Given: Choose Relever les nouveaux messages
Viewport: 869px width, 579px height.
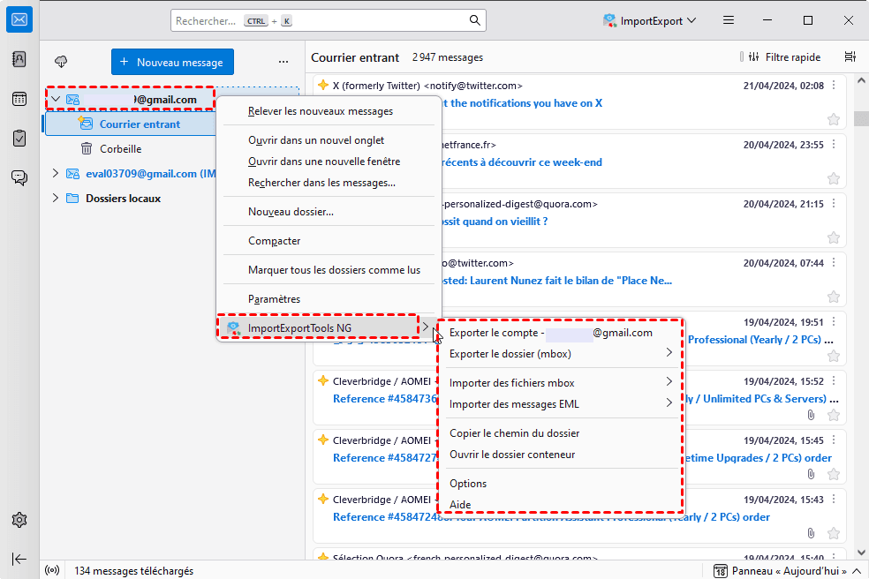Looking at the screenshot, I should point(329,111).
